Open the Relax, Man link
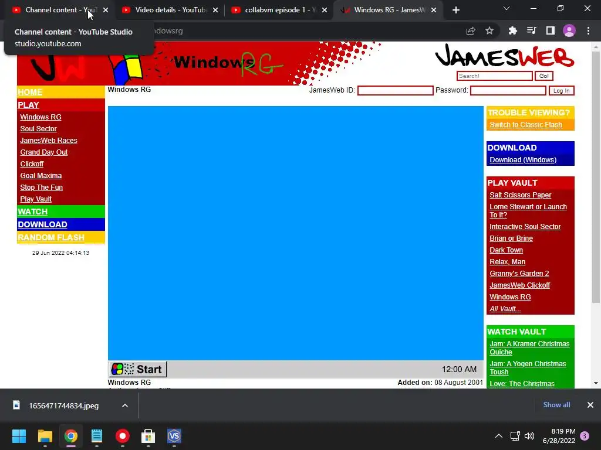Image resolution: width=601 pixels, height=450 pixels. (508, 262)
